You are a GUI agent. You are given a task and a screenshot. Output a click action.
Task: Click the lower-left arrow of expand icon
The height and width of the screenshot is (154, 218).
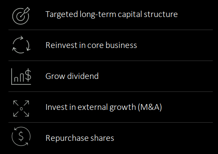[x=16, y=114]
